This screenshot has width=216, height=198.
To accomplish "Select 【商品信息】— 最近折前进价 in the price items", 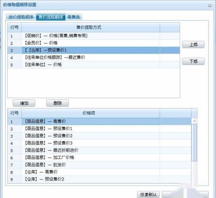I will click(99, 150).
